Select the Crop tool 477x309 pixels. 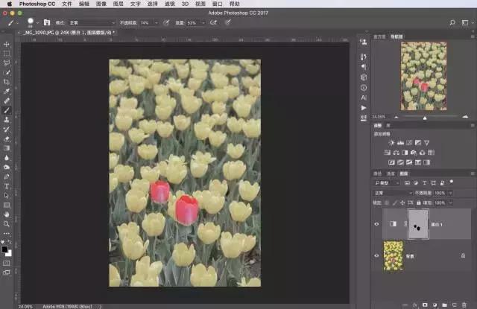[x=7, y=82]
